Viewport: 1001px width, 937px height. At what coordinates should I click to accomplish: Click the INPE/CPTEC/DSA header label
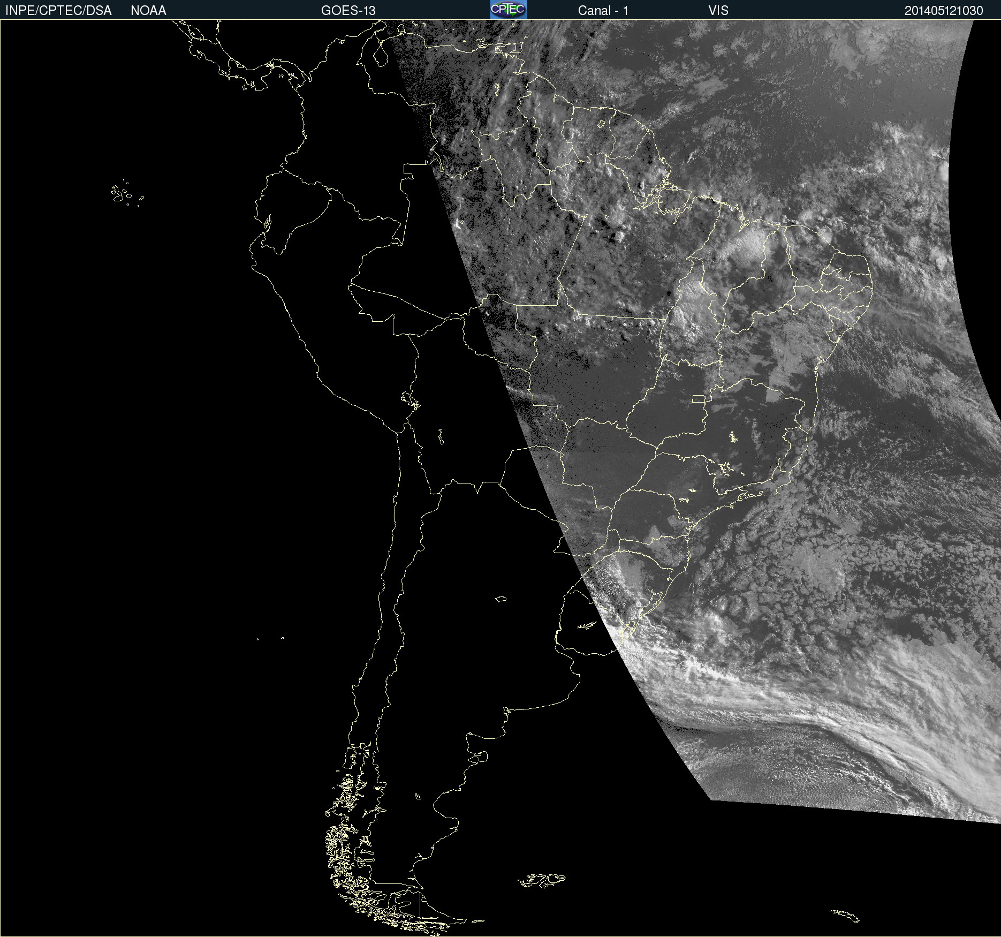[x=58, y=11]
